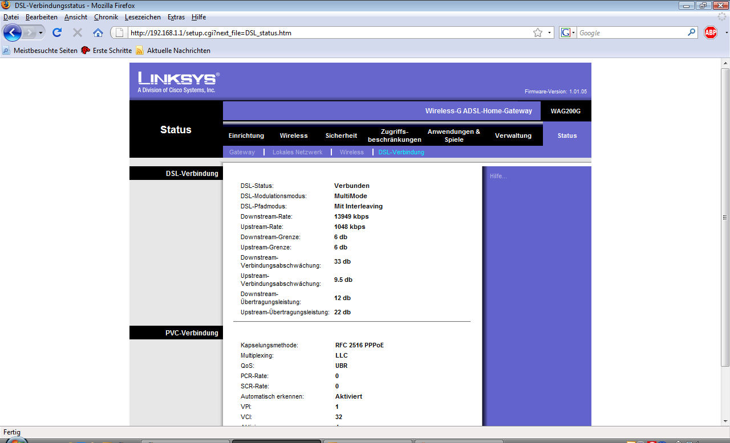
Task: Click the Firefox back arrow button
Action: point(13,32)
